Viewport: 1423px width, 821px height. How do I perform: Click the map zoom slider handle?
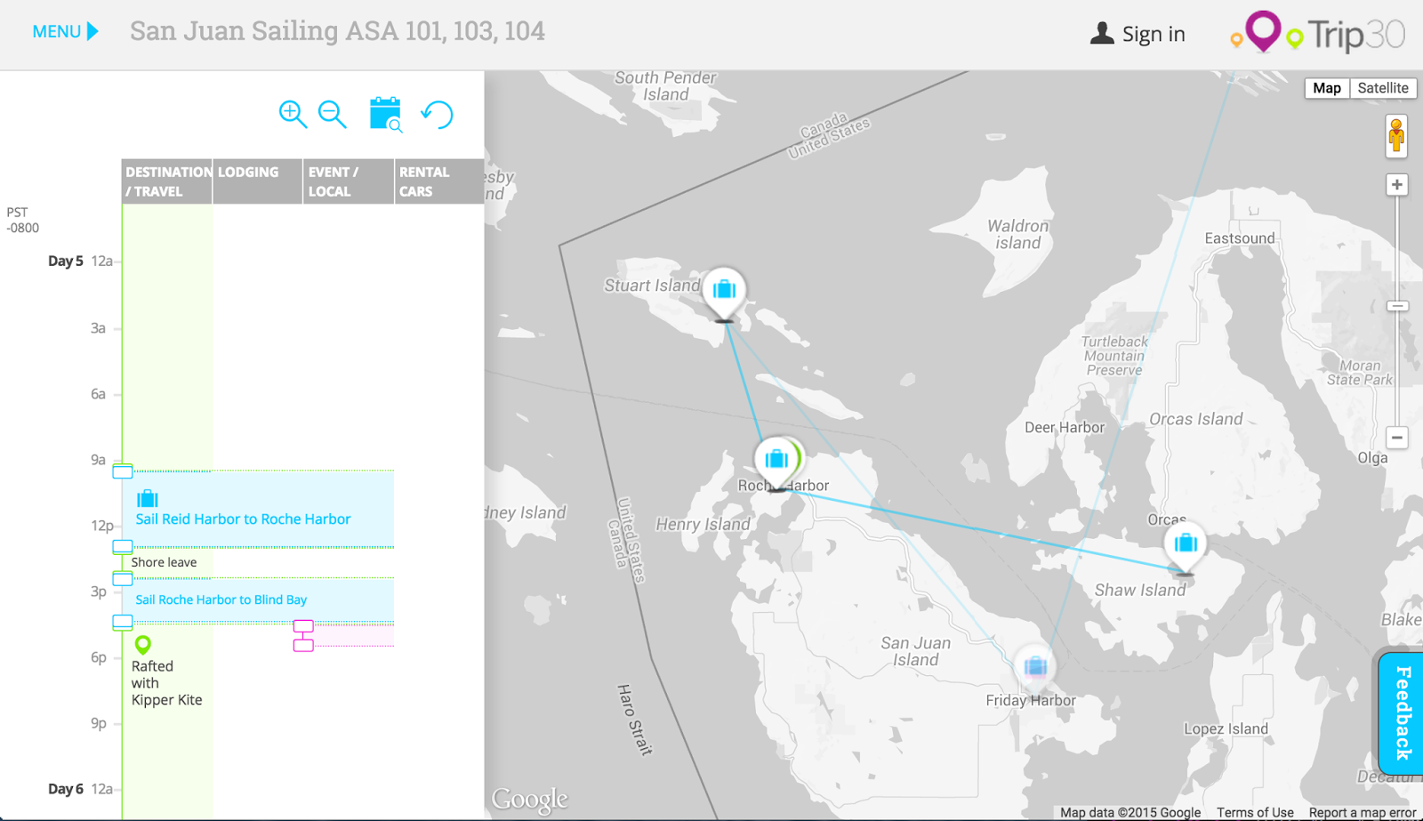click(1396, 306)
